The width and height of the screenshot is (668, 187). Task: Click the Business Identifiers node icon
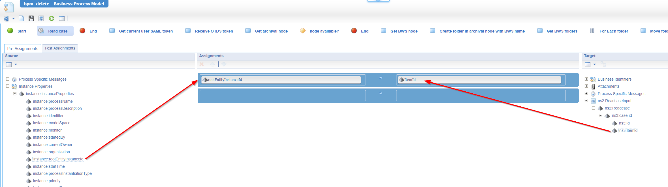click(593, 79)
